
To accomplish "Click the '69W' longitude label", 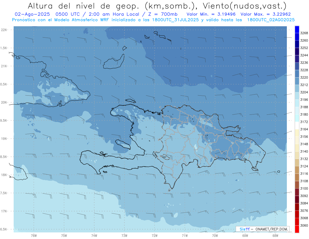I will pyautogui.click(x=245, y=236).
